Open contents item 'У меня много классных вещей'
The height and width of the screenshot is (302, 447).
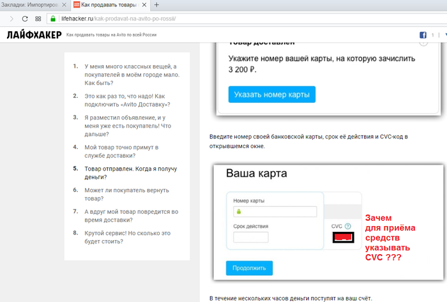132,75
